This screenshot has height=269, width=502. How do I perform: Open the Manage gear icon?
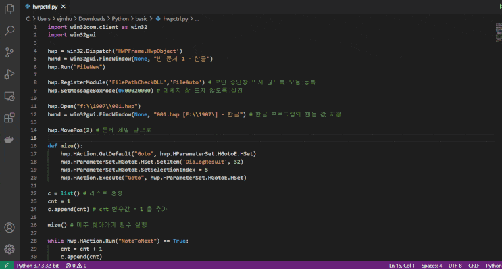(9, 249)
